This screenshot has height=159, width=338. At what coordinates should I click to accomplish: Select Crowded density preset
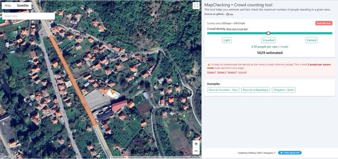[x=269, y=40]
